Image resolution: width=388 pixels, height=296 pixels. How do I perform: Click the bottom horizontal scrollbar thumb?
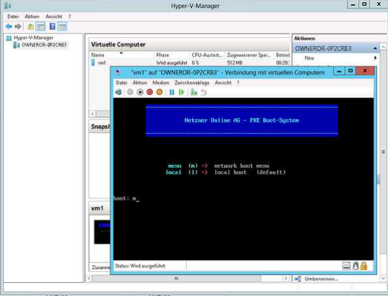176,278
